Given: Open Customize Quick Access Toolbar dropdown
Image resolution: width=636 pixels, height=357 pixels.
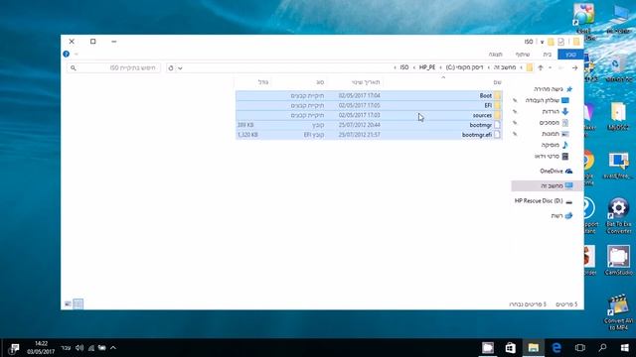Looking at the screenshot, I should (542, 42).
